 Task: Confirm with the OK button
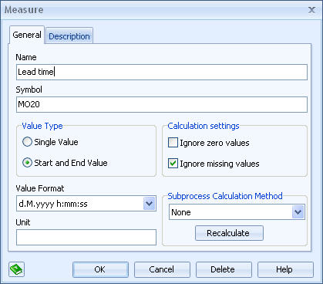[100, 269]
